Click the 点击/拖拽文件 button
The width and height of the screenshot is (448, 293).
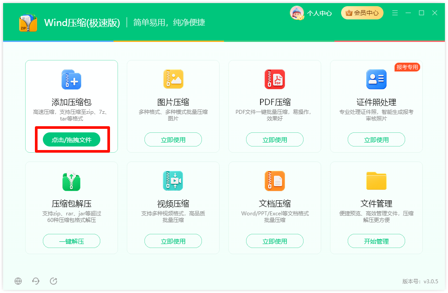(72, 139)
